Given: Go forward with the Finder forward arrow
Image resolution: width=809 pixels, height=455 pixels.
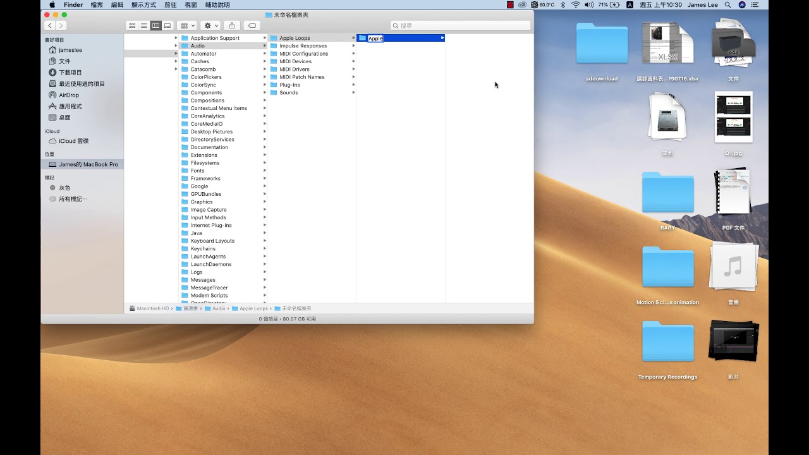Looking at the screenshot, I should coord(61,25).
